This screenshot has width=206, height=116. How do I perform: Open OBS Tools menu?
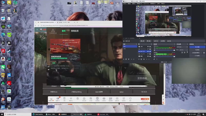coord(158,4)
